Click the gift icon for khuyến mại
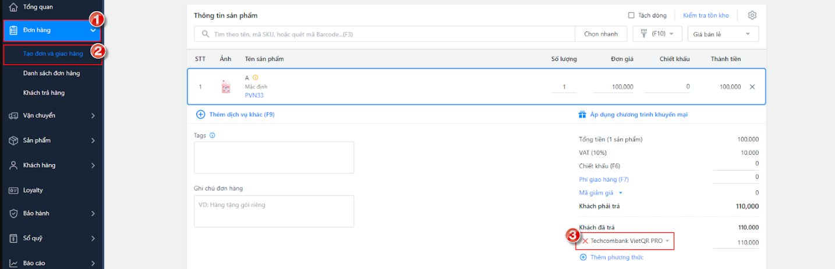 click(582, 115)
